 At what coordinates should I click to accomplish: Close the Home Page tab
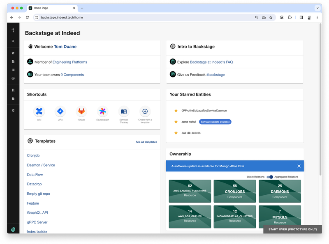[74, 8]
